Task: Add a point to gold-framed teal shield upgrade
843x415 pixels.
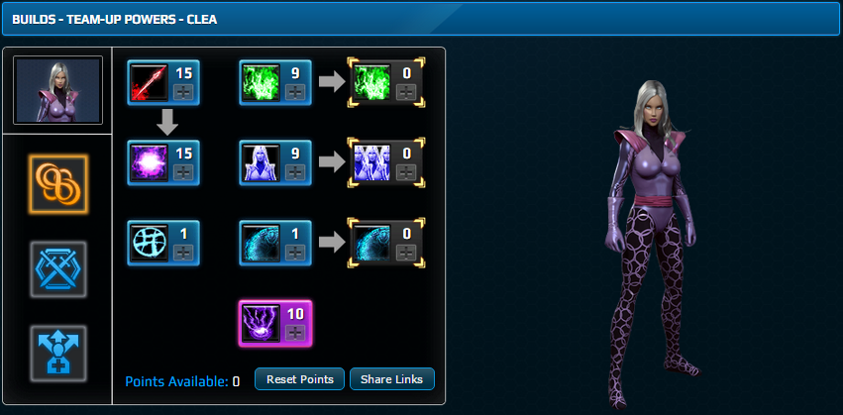Action: (407, 252)
